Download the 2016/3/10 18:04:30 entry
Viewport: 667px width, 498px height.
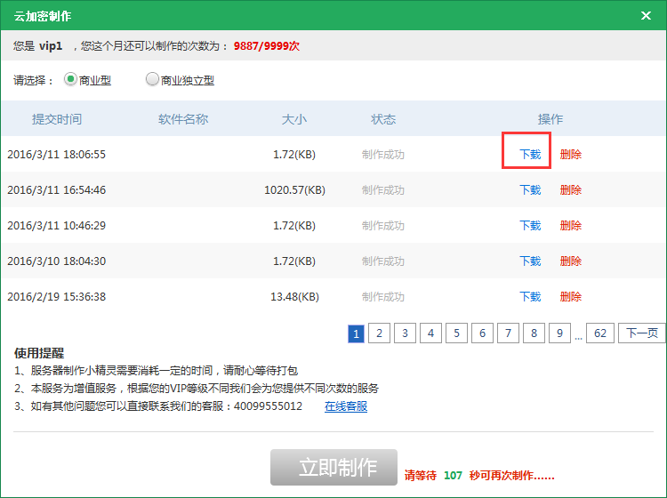tap(530, 261)
